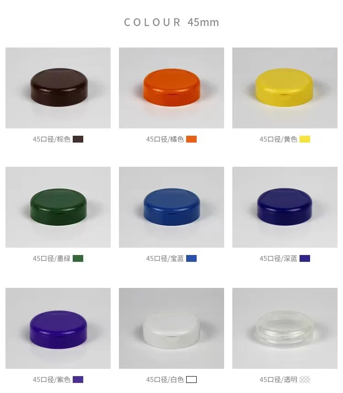Select the orange cap product photo
This screenshot has height=393, width=343.
(171, 88)
